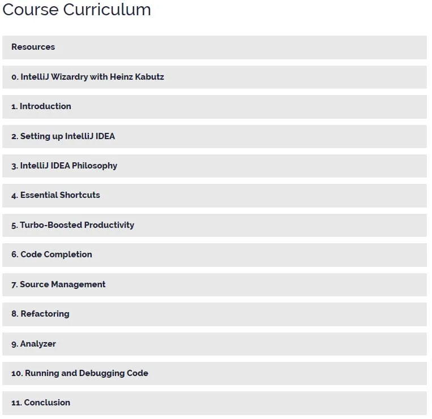This screenshot has width=432, height=419.
Task: Expand the 9. Analyzer section
Action: [x=215, y=344]
